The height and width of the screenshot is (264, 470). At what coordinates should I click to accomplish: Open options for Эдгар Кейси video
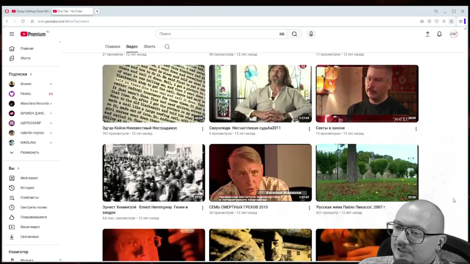pos(202,129)
